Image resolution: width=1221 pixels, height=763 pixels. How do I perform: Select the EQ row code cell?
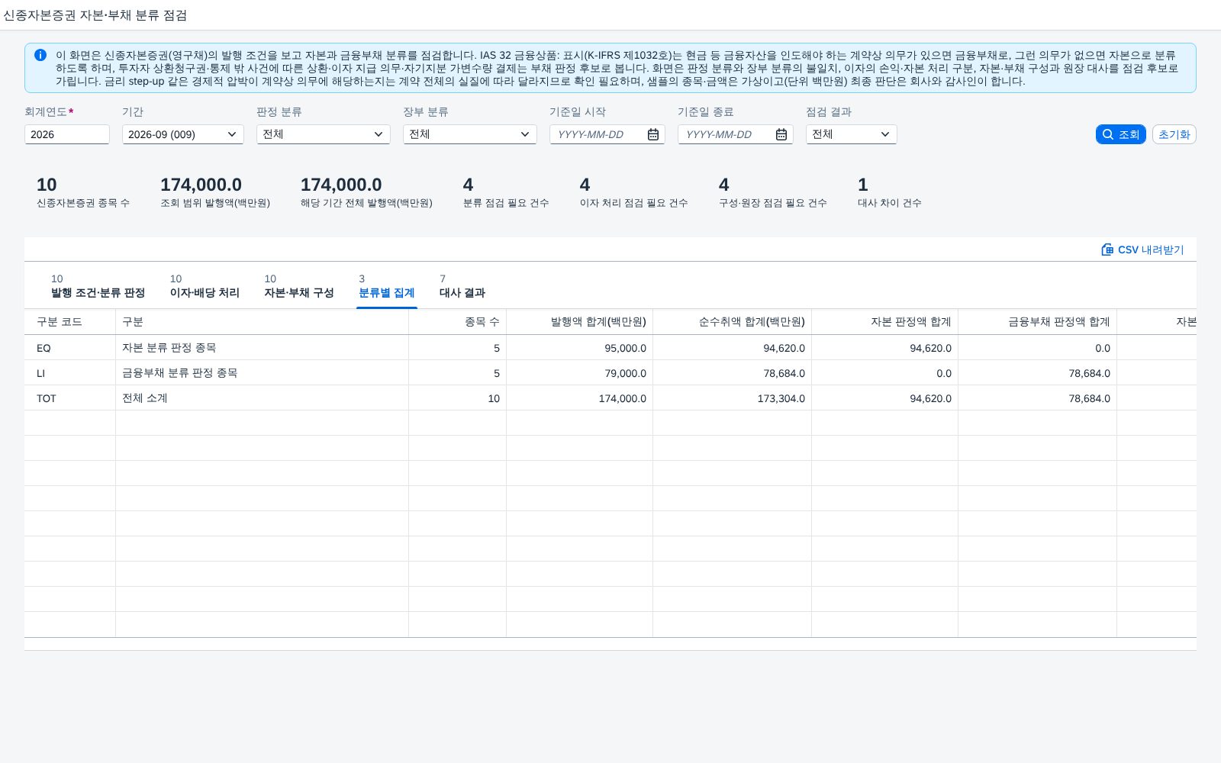click(x=70, y=348)
